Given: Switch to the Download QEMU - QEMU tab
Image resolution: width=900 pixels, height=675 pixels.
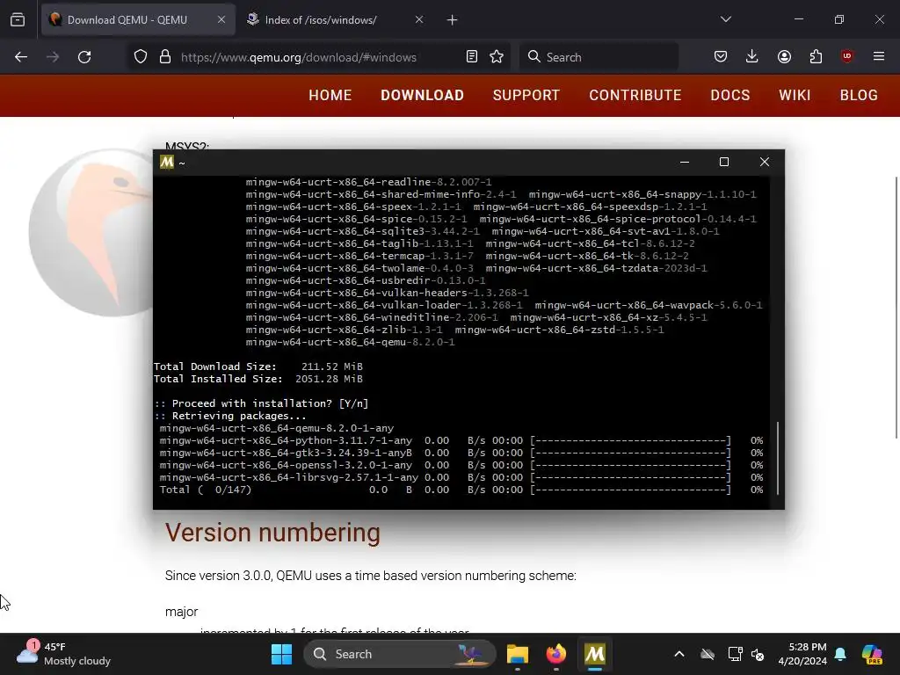Looking at the screenshot, I should pyautogui.click(x=138, y=20).
